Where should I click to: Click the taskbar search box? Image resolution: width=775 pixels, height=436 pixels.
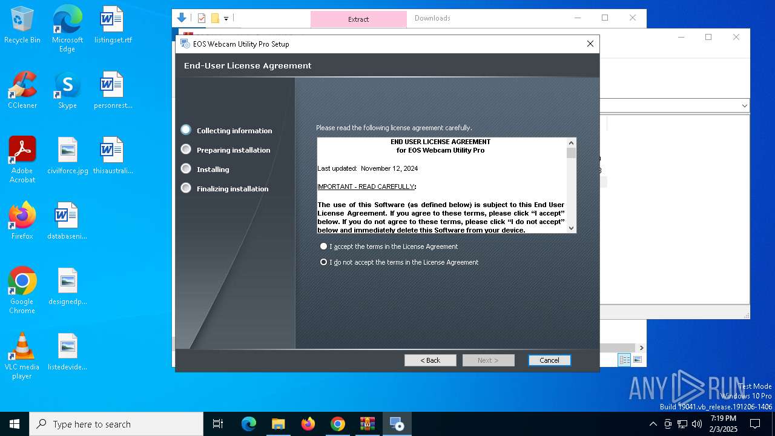(x=116, y=424)
